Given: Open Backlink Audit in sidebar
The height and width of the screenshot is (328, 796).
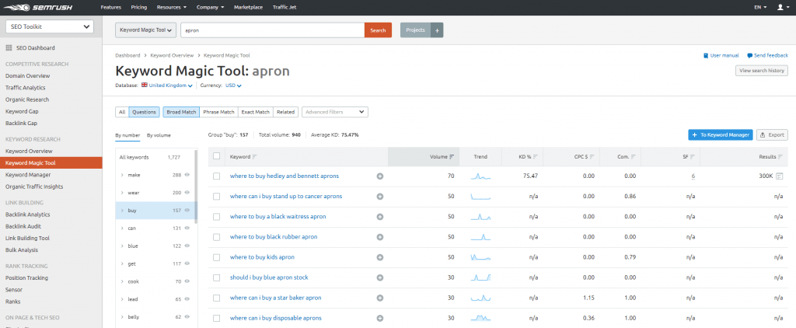Looking at the screenshot, I should (23, 226).
